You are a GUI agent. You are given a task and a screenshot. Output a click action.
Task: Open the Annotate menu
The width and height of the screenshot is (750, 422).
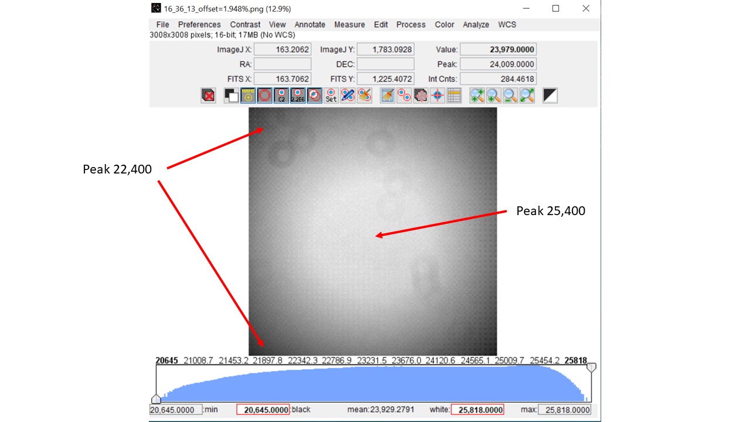click(x=310, y=25)
